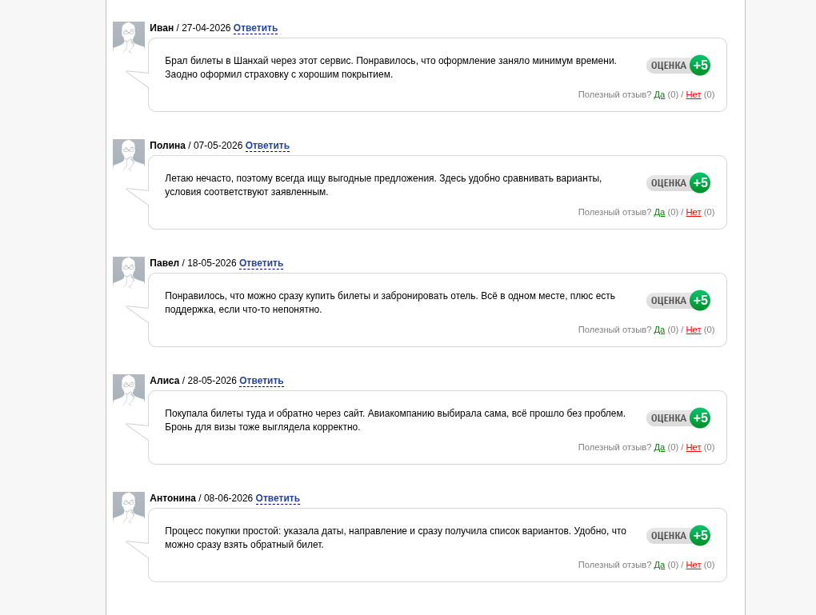816x615 pixels.
Task: Vote Да on Павел's review usefulness
Action: [x=659, y=329]
